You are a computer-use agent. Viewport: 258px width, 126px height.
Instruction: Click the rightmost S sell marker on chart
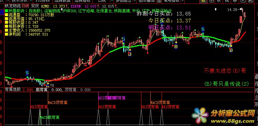click(x=203, y=30)
